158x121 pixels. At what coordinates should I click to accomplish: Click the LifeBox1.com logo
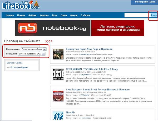21,5
